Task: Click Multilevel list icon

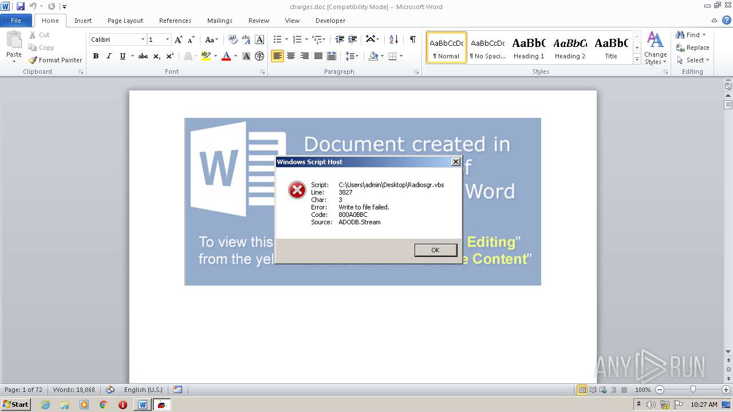Action: (x=317, y=39)
